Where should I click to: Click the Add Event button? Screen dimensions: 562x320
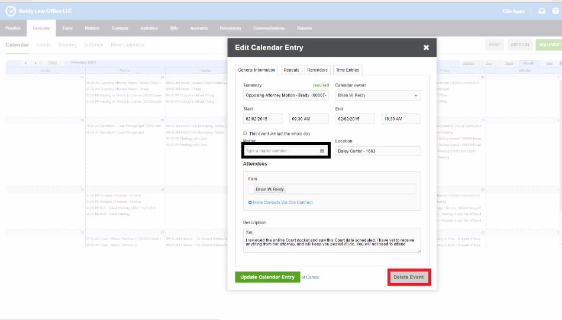pyautogui.click(x=549, y=45)
